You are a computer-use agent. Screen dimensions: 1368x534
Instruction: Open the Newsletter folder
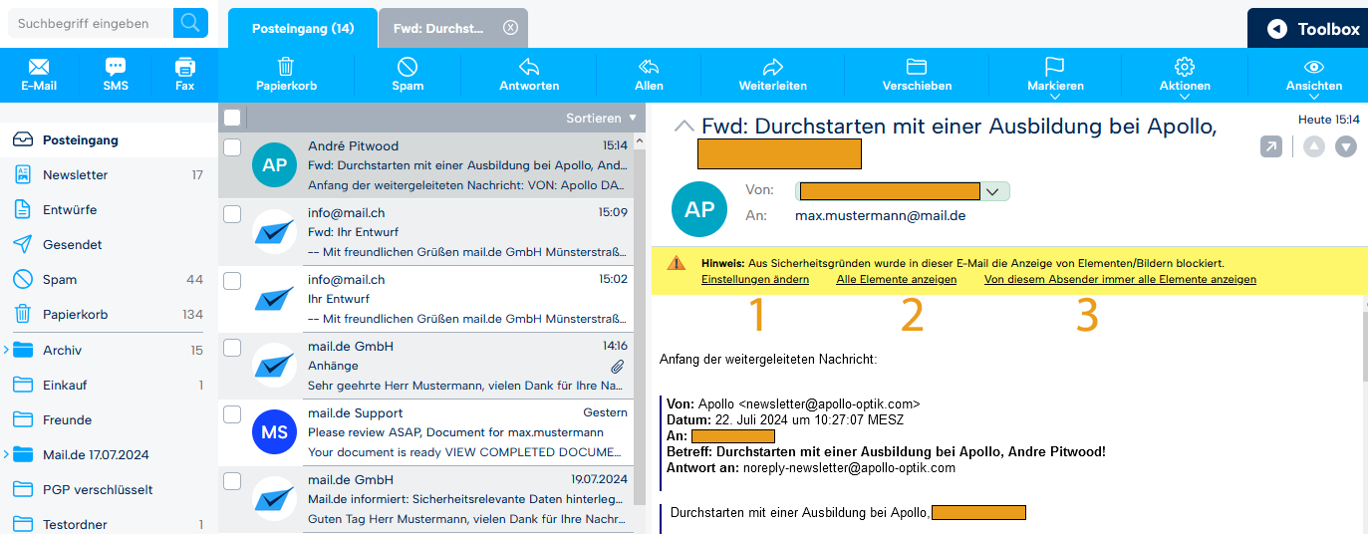click(109, 175)
